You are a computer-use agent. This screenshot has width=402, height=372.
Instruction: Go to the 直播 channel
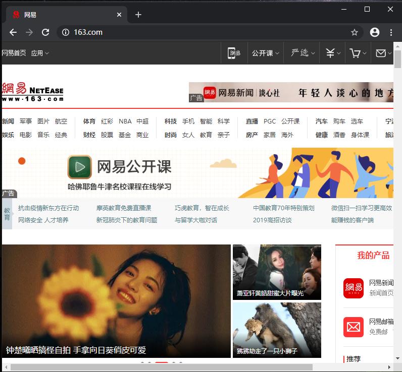coord(252,121)
